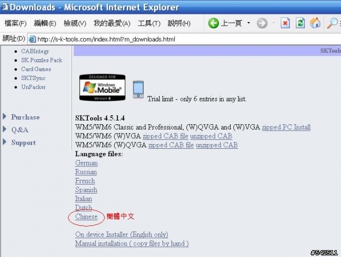This screenshot has width=341, height=257.
Task: Expand the Support section arrow
Action: (x=5, y=142)
